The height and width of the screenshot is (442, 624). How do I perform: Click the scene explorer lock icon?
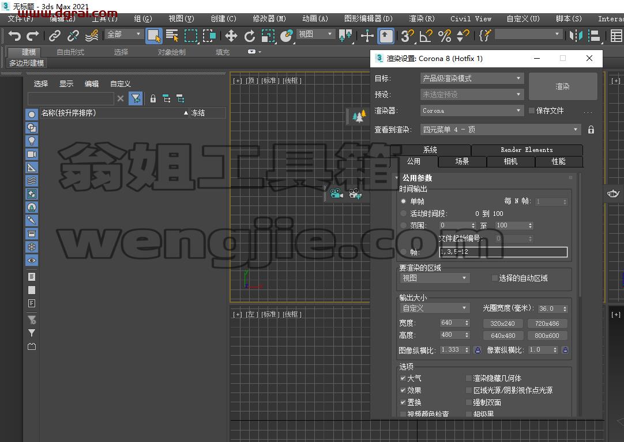tap(153, 98)
